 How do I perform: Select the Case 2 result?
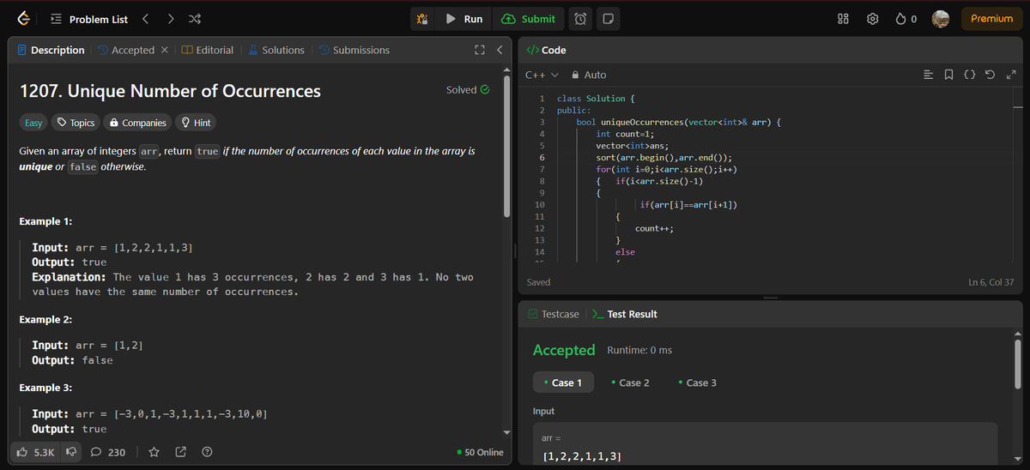click(630, 383)
